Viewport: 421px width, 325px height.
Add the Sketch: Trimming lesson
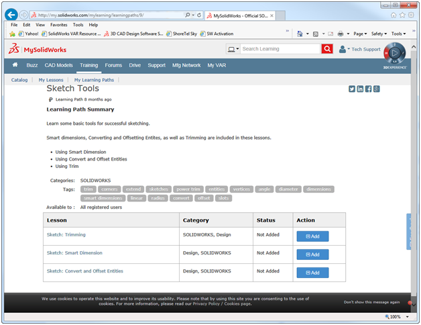click(312, 236)
